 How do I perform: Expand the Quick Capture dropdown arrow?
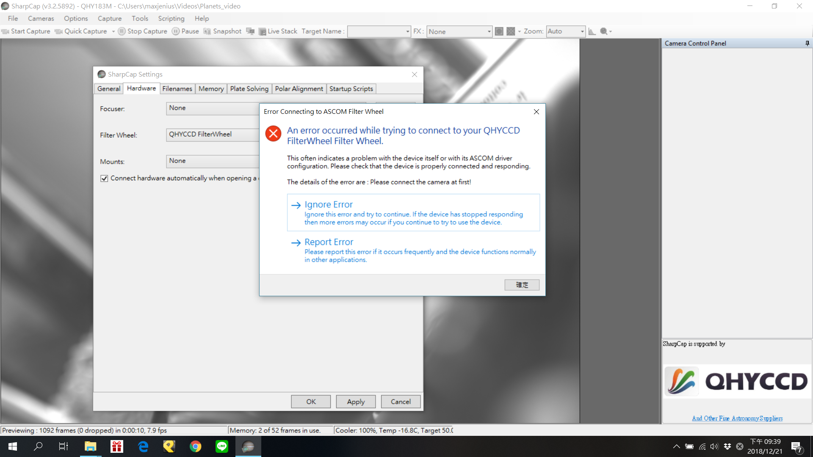113,31
